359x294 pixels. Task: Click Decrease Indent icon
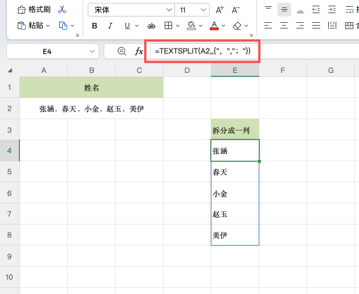coord(316,10)
